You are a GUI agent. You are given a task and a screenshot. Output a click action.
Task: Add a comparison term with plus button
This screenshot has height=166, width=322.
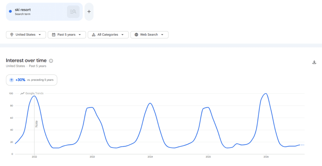click(x=89, y=12)
